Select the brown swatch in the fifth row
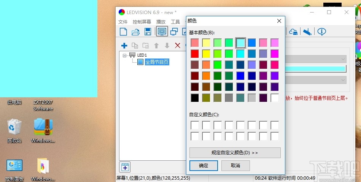Image resolution: width=361 pixels, height=182 pixels. (x=206, y=87)
